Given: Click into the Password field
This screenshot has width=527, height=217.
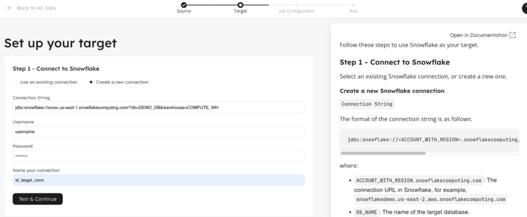Looking at the screenshot, I should [159, 156].
